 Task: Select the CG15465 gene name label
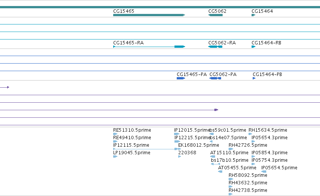click(x=124, y=11)
